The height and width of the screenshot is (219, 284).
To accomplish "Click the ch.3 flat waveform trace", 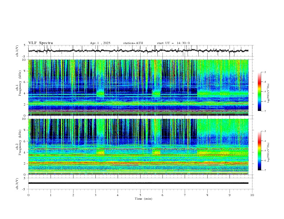I will tap(138, 183).
